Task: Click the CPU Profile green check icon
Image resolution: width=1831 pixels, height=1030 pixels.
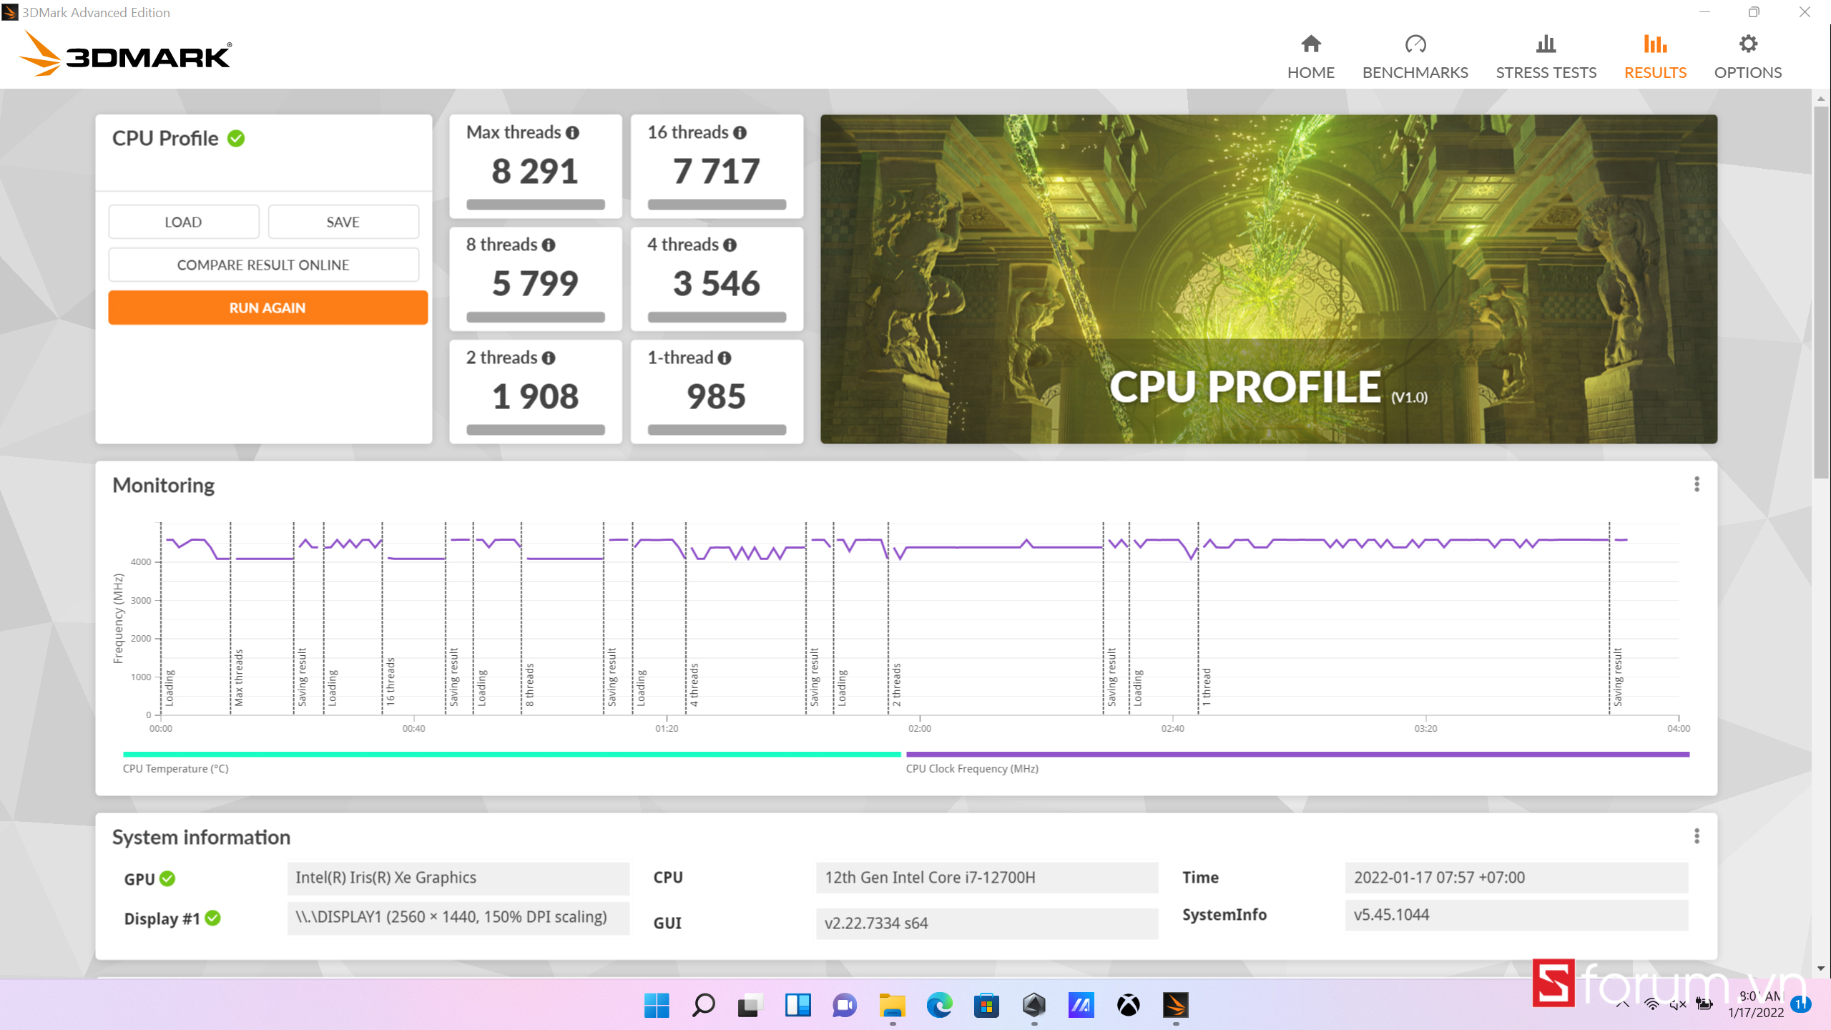Action: (236, 138)
